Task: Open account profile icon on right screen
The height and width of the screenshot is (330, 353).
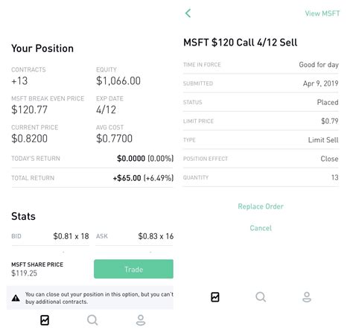Action: [307, 297]
